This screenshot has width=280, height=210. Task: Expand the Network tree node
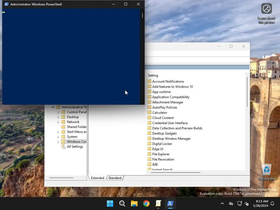pos(58,122)
